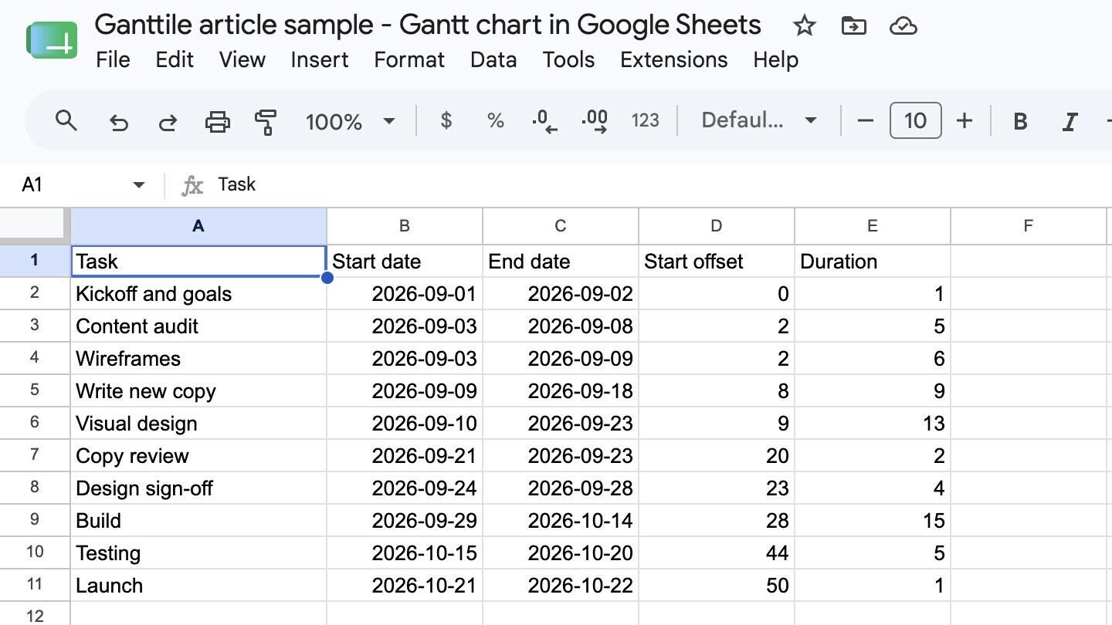Select the 'Start offset' header cell
This screenshot has height=625, width=1112.
pyautogui.click(x=717, y=261)
